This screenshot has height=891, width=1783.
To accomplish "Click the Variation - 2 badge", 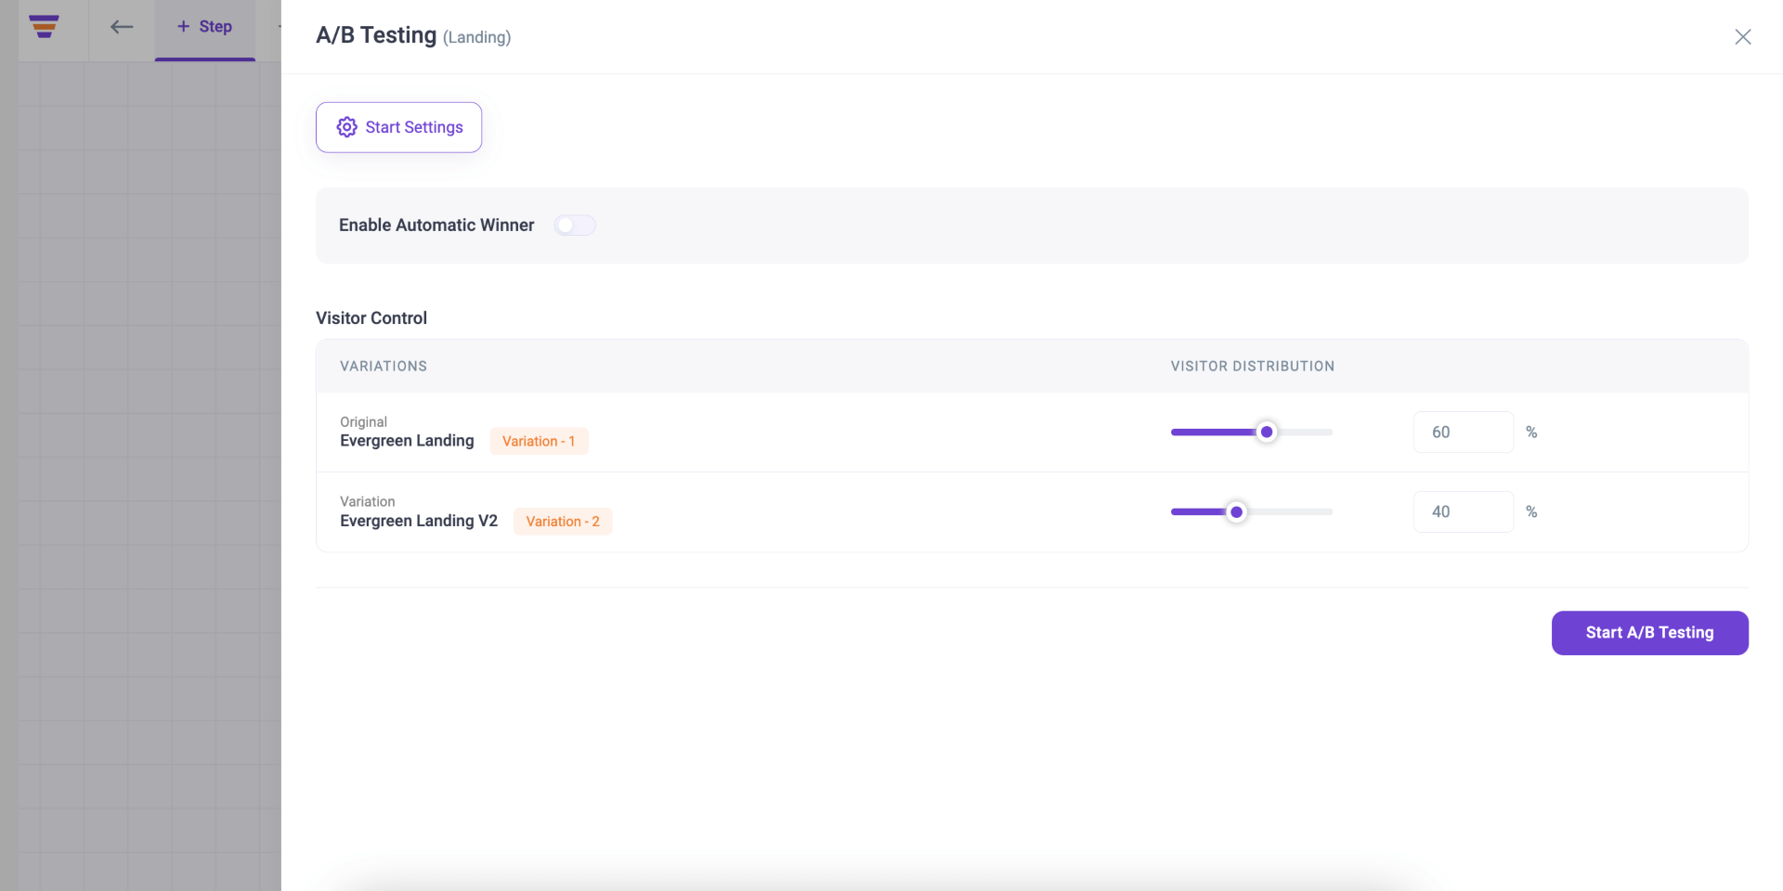I will pos(563,522).
